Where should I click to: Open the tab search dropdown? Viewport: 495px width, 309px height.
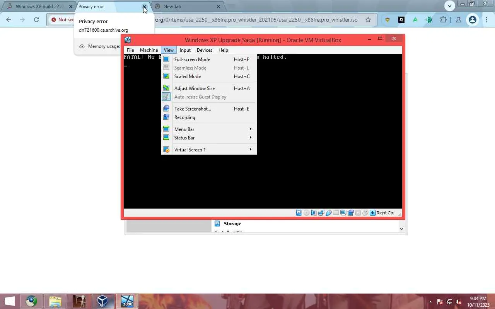pos(449,6)
